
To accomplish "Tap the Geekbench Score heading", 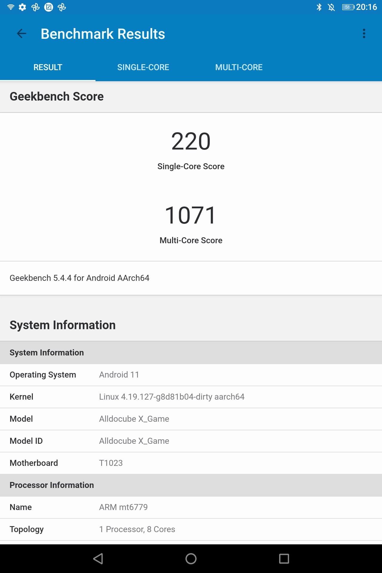I will [57, 96].
